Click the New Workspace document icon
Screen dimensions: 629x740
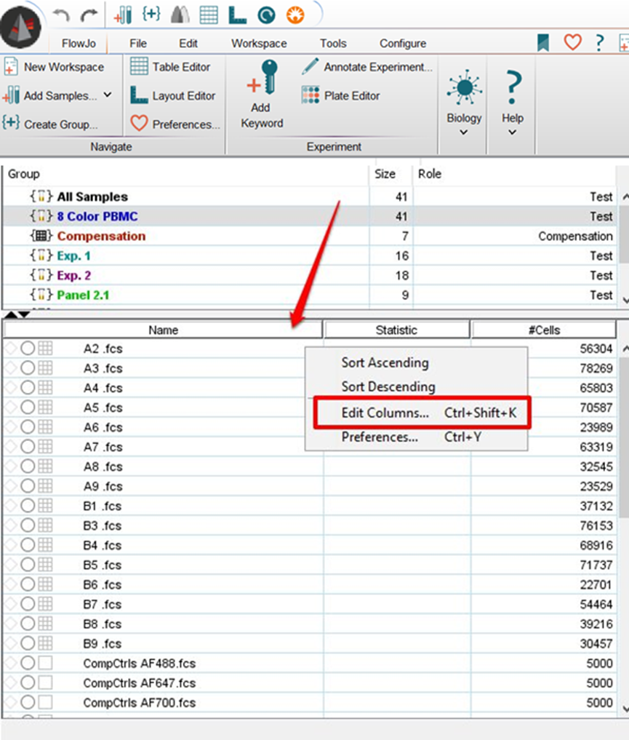click(10, 66)
